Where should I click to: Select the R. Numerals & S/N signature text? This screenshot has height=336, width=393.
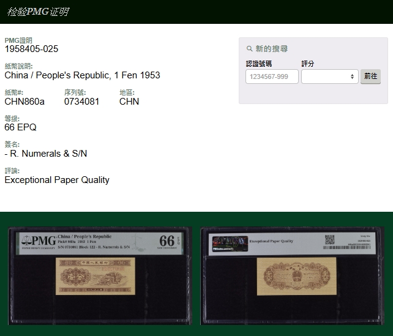(46, 154)
